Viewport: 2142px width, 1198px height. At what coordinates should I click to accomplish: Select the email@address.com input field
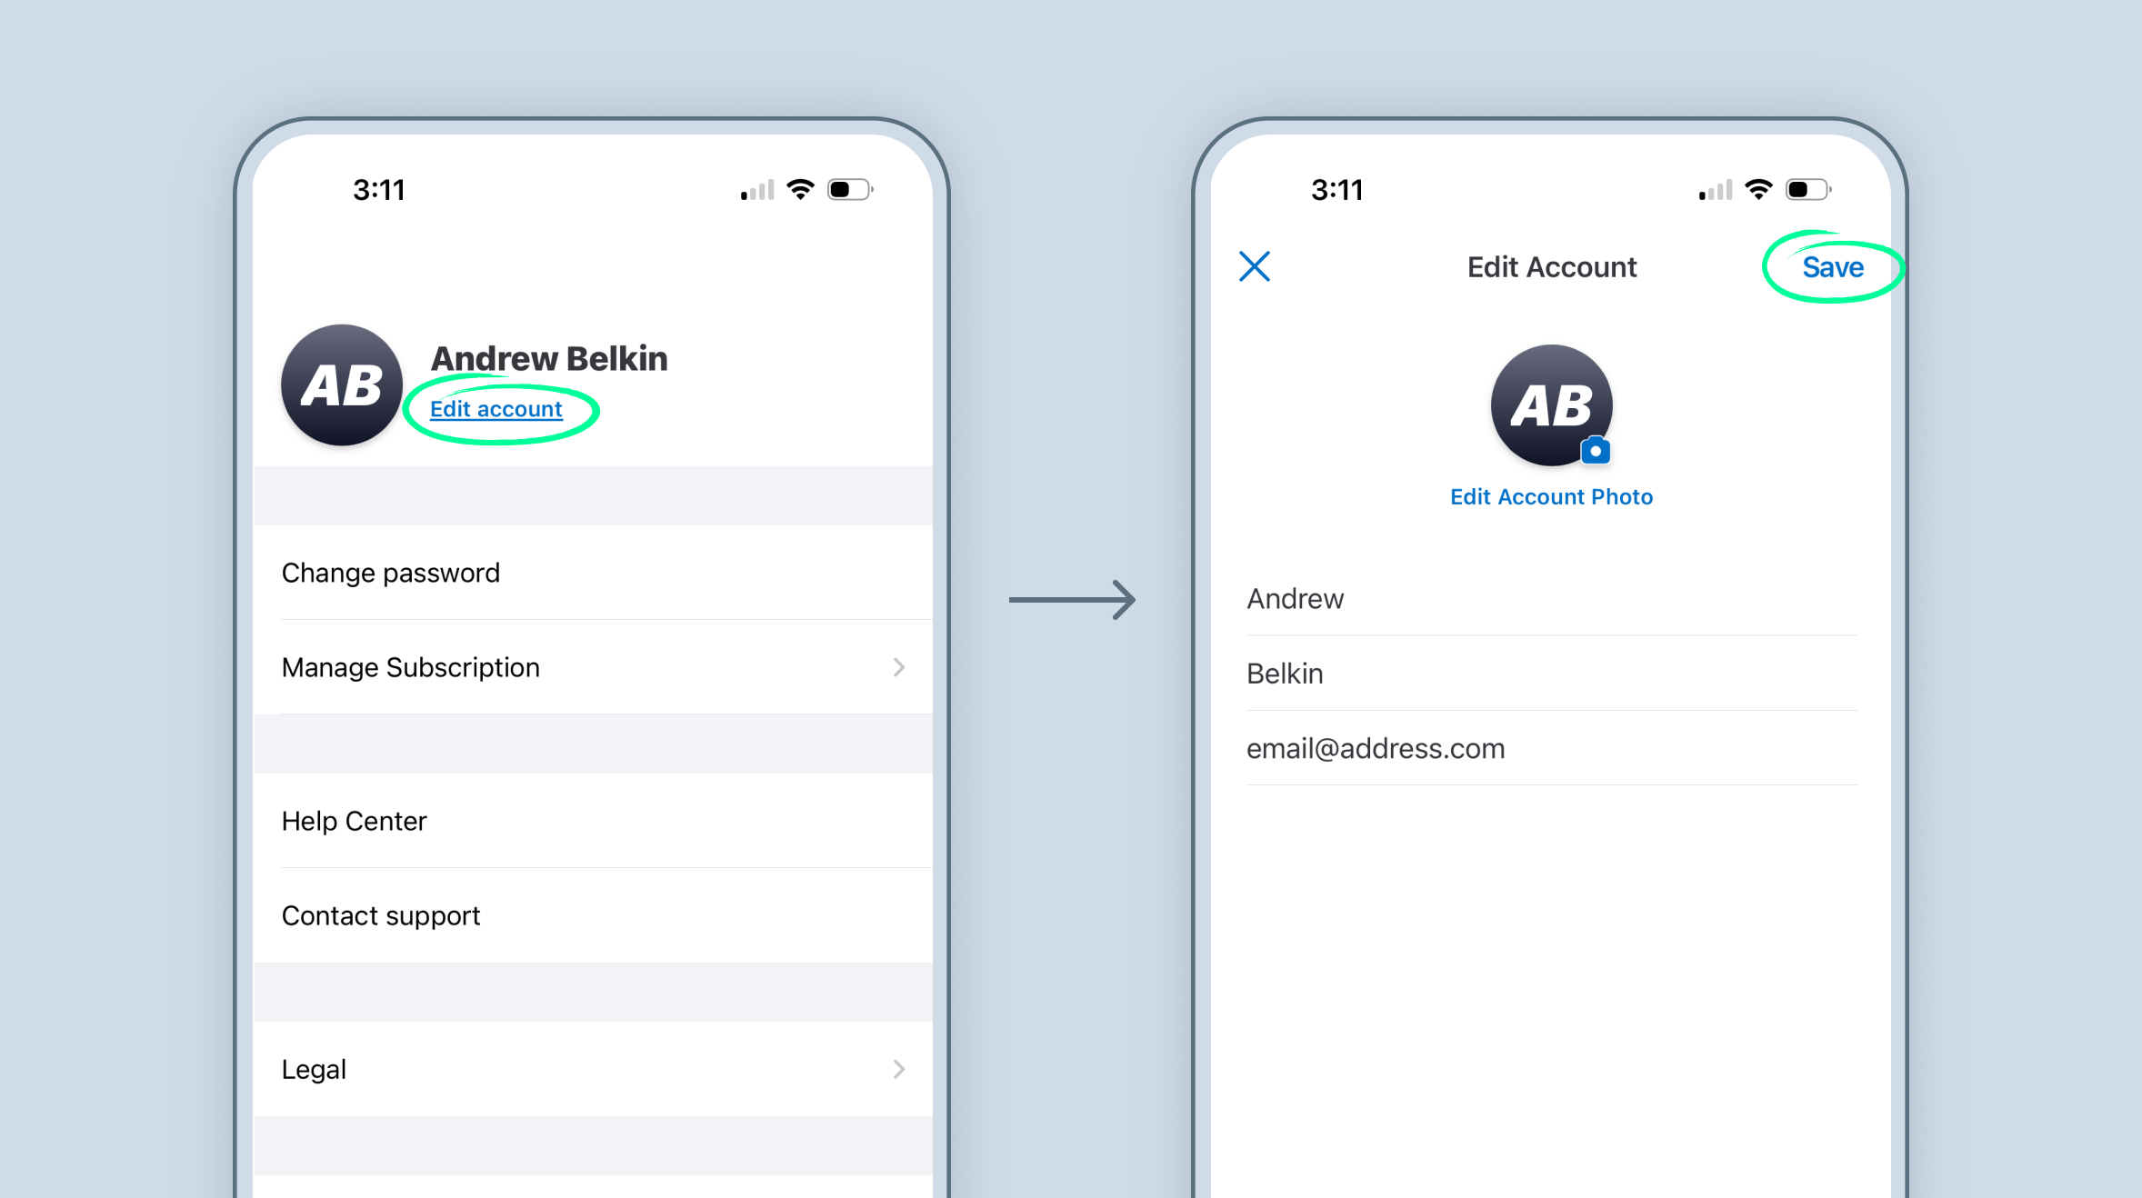1549,748
